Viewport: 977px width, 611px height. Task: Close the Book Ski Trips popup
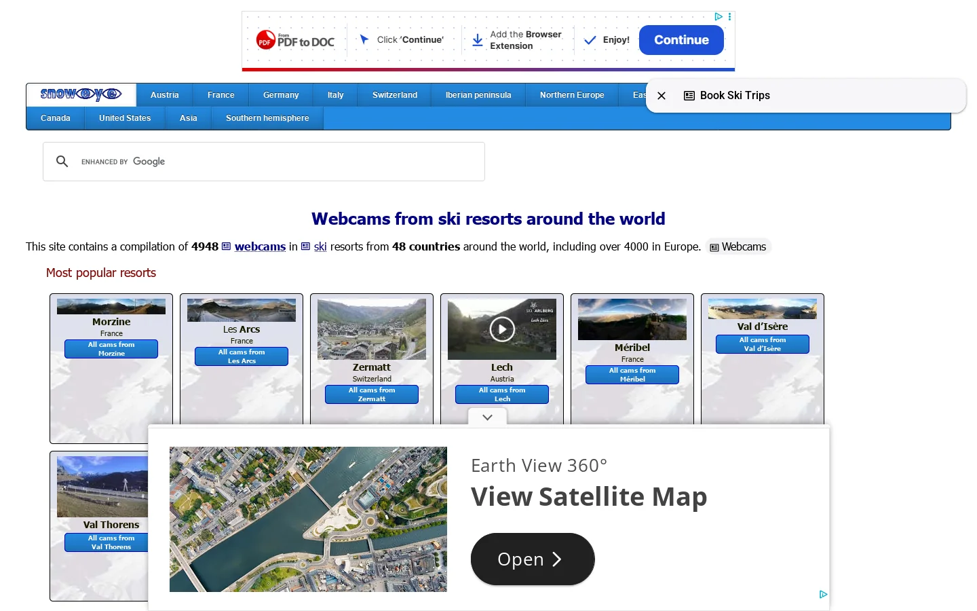tap(662, 96)
